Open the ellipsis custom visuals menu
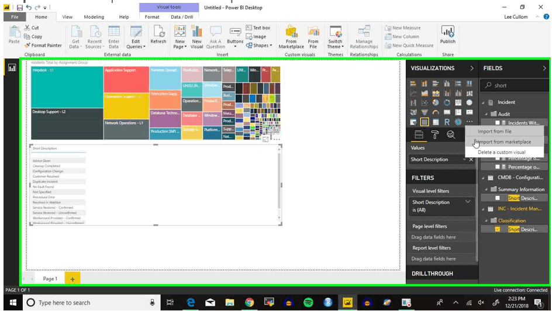The image size is (552, 311). click(x=470, y=122)
